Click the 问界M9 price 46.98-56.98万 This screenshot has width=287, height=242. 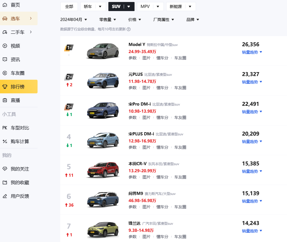tap(142, 201)
